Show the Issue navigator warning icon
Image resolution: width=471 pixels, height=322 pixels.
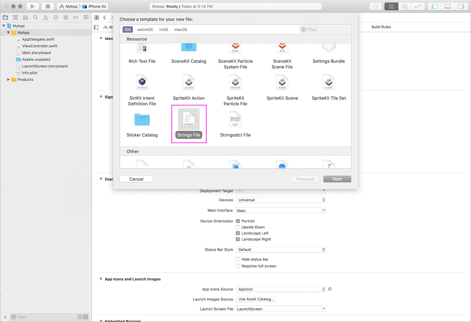click(x=46, y=17)
